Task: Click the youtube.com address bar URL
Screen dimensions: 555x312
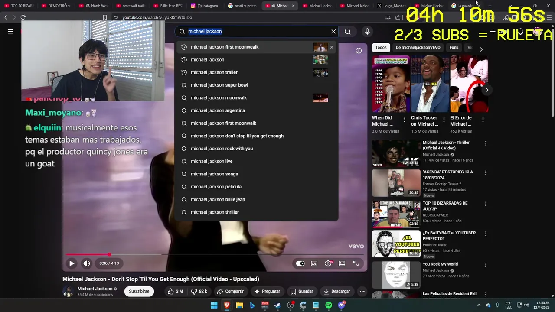Action: pyautogui.click(x=157, y=17)
